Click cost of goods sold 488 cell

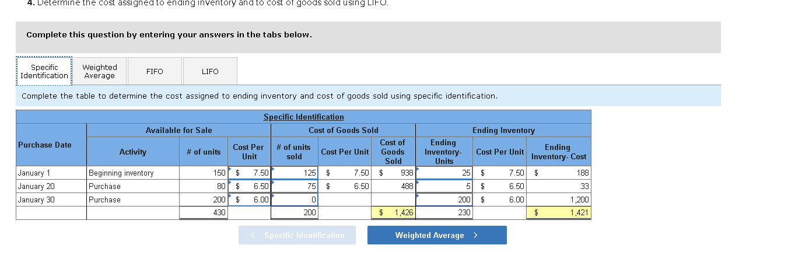393,186
